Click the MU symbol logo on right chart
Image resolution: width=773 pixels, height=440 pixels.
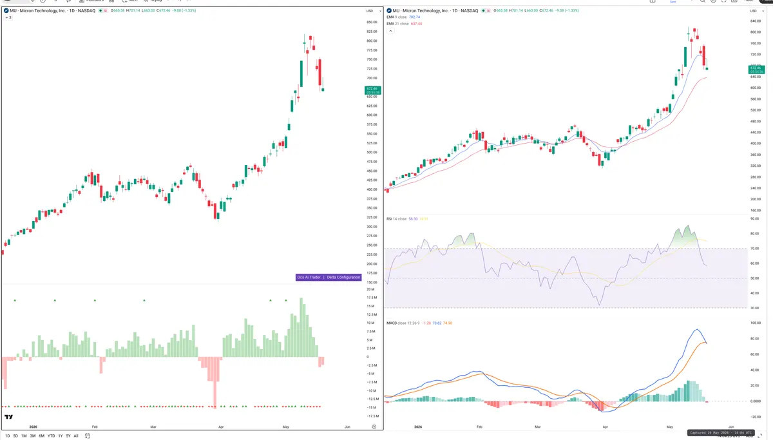pyautogui.click(x=389, y=11)
